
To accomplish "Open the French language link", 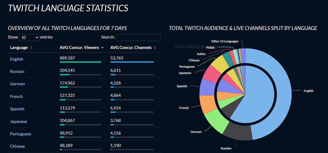I will tap(17, 97).
